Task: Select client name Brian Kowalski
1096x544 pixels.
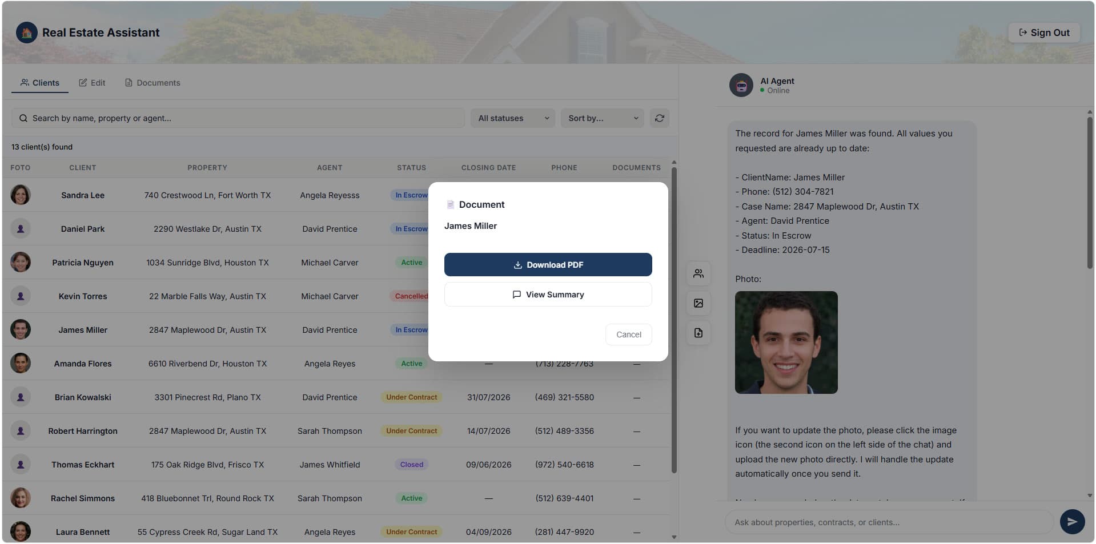Action: (x=83, y=397)
